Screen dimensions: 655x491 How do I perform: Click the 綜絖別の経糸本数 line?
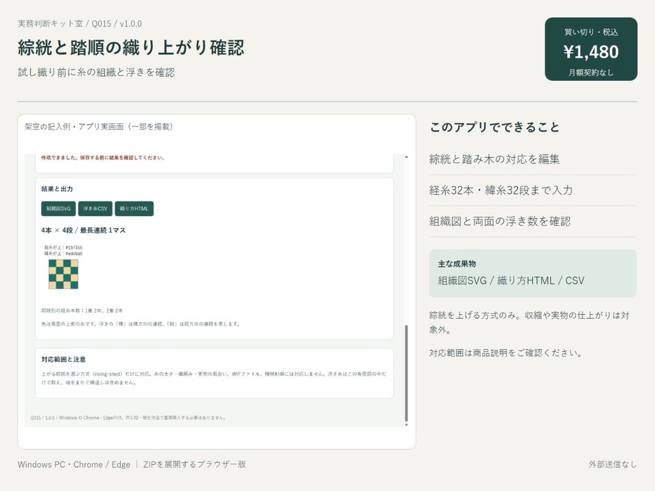(83, 311)
